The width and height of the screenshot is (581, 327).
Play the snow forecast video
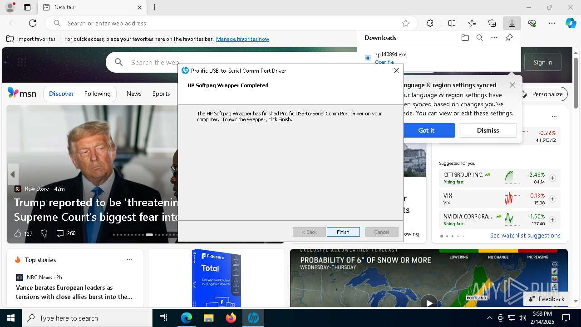428,302
